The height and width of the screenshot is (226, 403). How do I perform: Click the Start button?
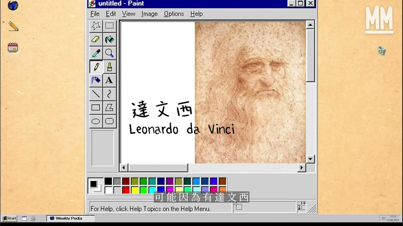click(x=9, y=218)
